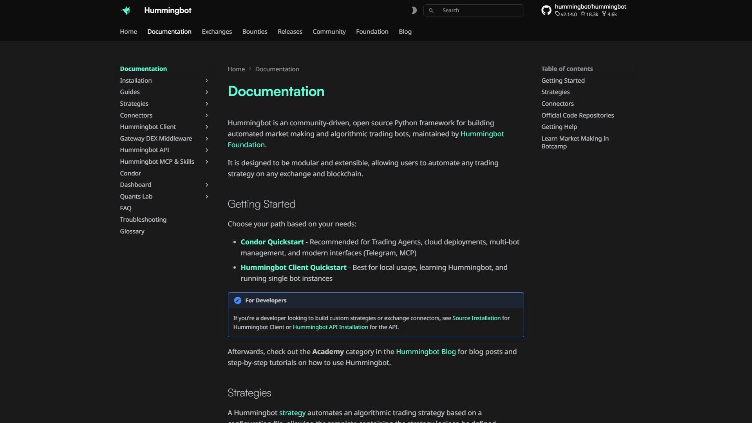Jump to Connectors in table of contents
Viewport: 752px width, 423px height.
pos(557,104)
